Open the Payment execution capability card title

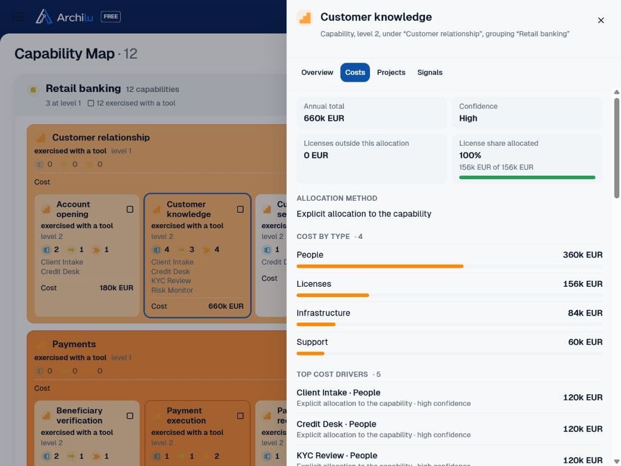(x=186, y=416)
